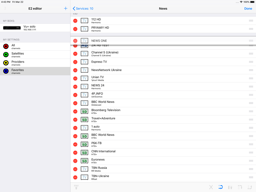Delete 112 HD with red minus
The image size is (256, 192).
(x=75, y=21)
